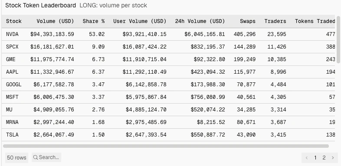Click the Swaps column header
Image resolution: width=341 pixels, height=166 pixels.
point(248,21)
